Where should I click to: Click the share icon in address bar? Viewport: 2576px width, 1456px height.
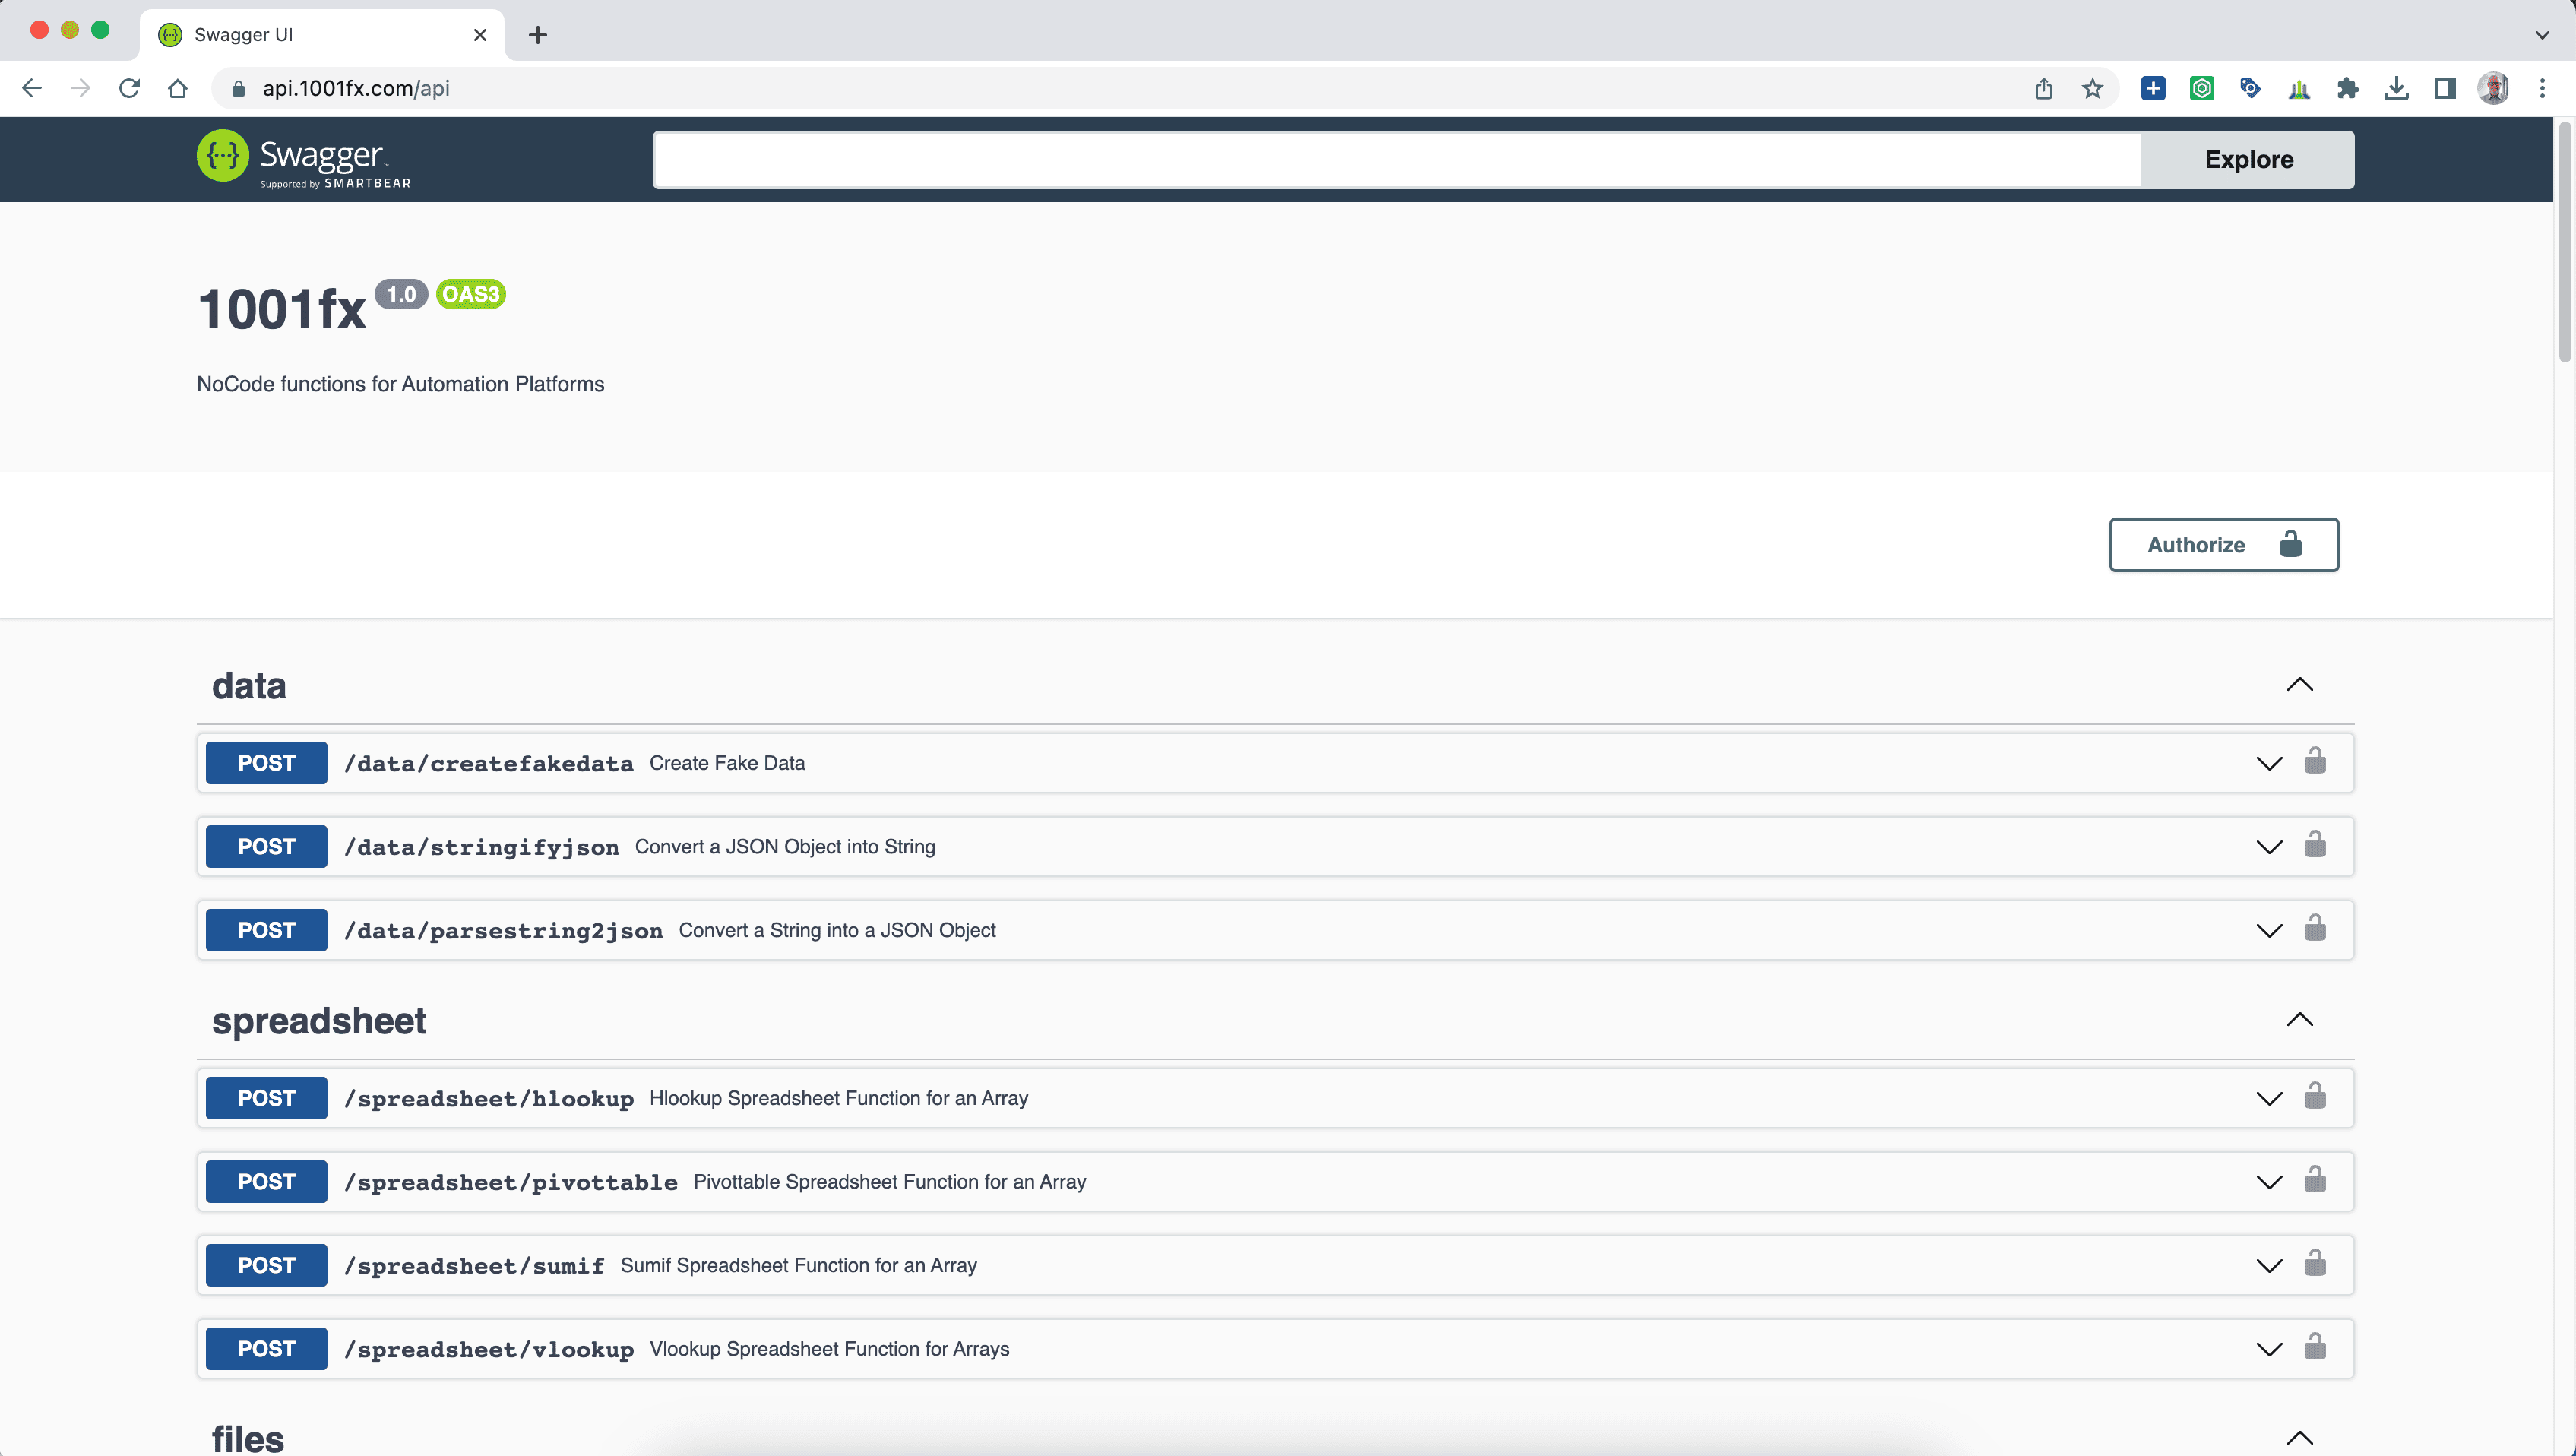pos(2043,89)
